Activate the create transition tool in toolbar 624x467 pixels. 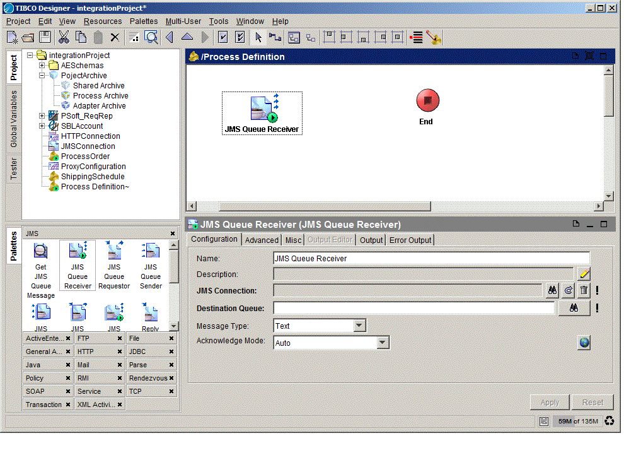(x=275, y=37)
